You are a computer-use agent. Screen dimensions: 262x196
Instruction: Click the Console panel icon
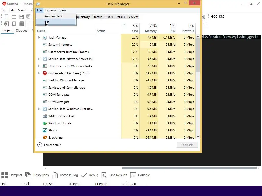133,175
